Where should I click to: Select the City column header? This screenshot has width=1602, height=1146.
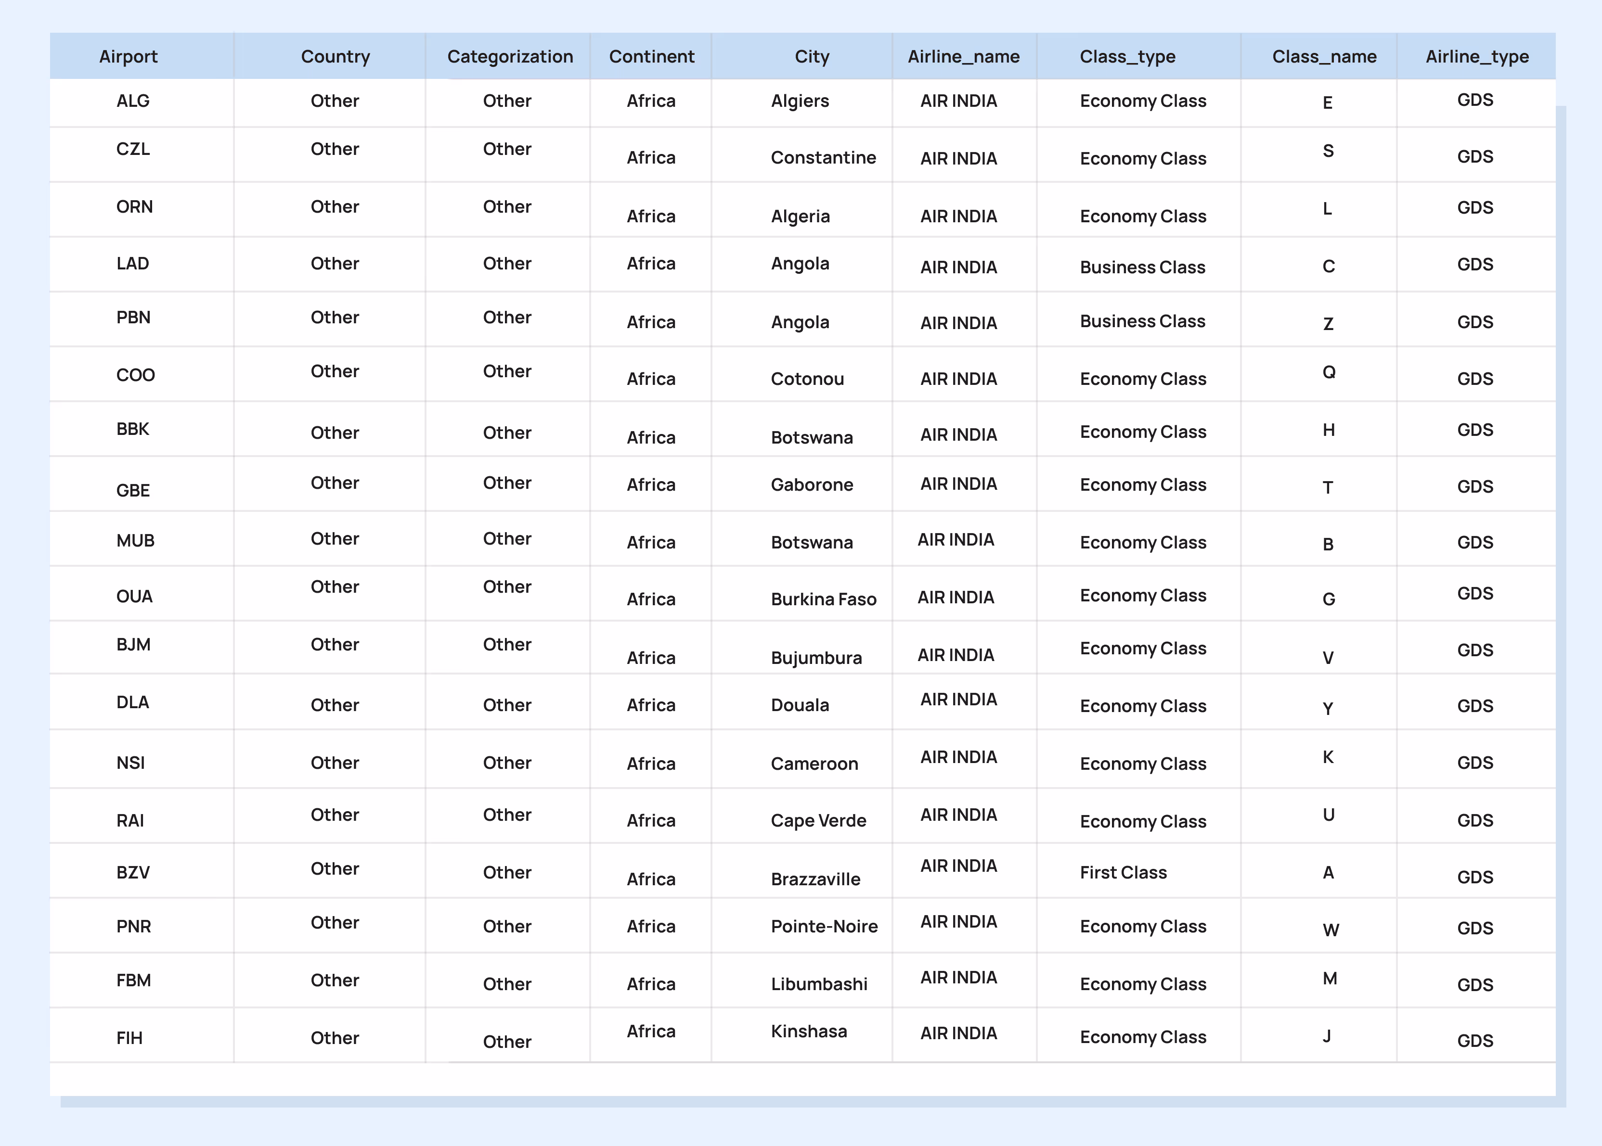click(x=811, y=56)
